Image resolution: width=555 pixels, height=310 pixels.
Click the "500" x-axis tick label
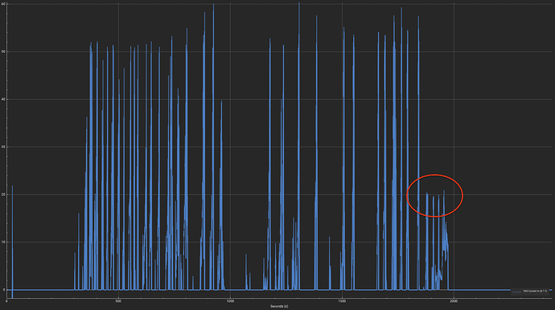pos(118,301)
